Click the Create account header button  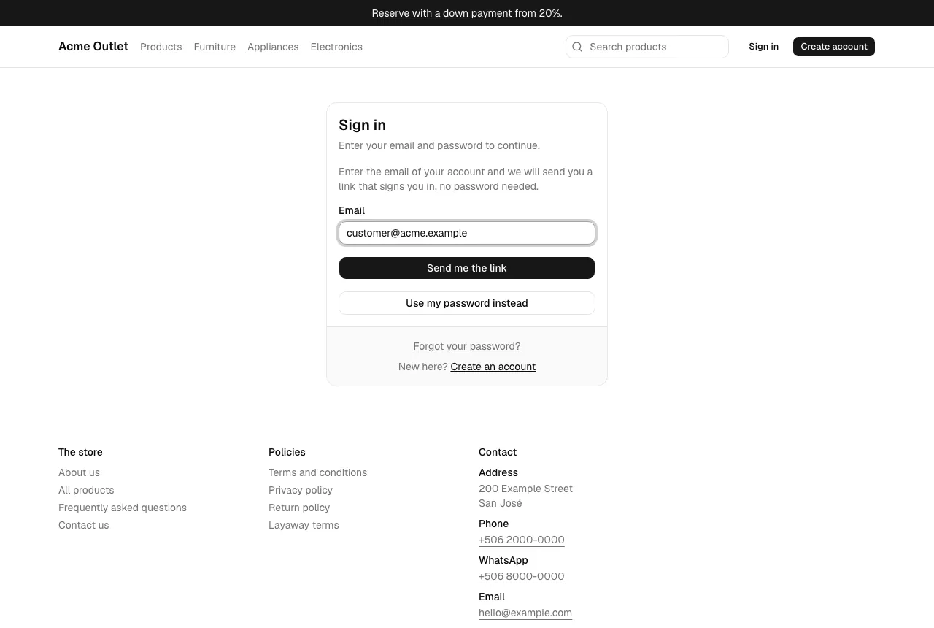(834, 47)
